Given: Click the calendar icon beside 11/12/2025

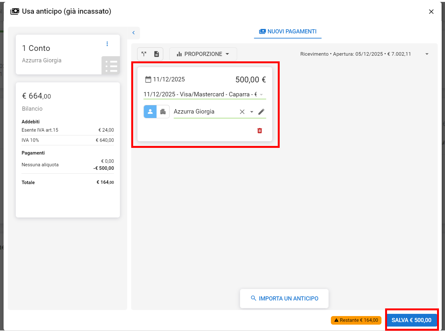Looking at the screenshot, I should pos(148,79).
